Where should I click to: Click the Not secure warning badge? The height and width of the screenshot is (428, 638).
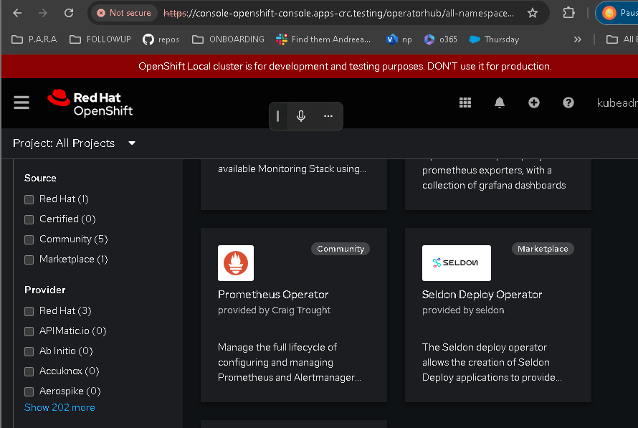click(x=124, y=13)
